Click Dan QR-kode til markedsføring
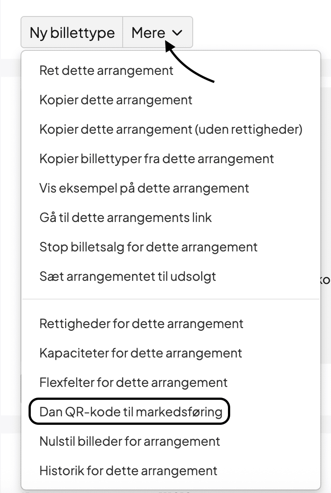This screenshot has height=493, width=331. (131, 411)
